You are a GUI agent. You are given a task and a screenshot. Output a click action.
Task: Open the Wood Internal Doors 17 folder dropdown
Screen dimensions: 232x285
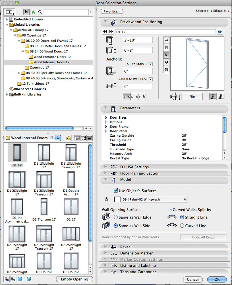[x=32, y=138]
